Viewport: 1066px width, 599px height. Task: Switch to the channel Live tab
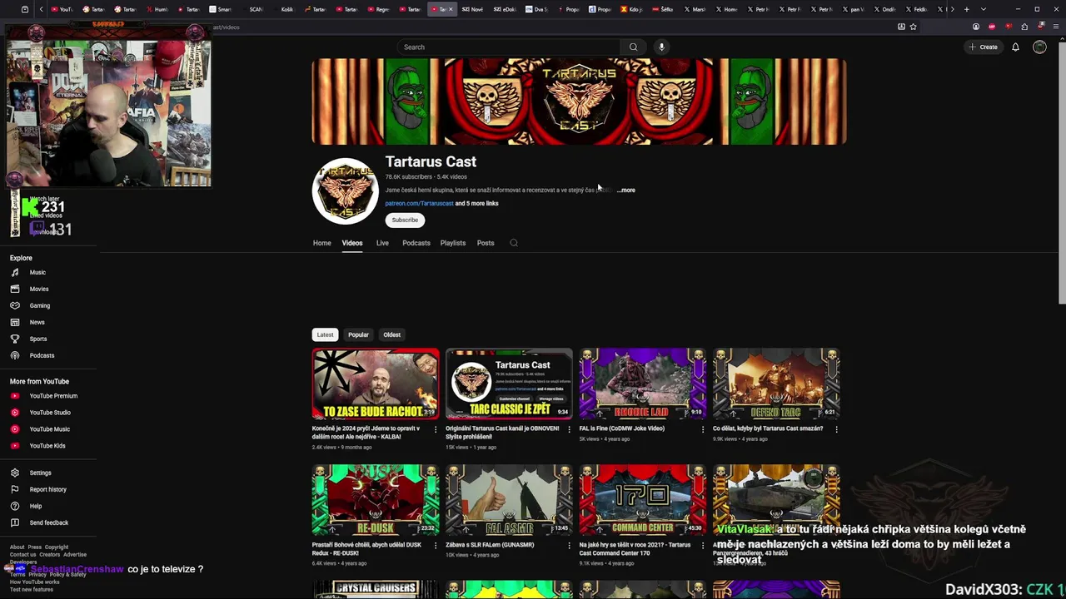click(x=382, y=243)
